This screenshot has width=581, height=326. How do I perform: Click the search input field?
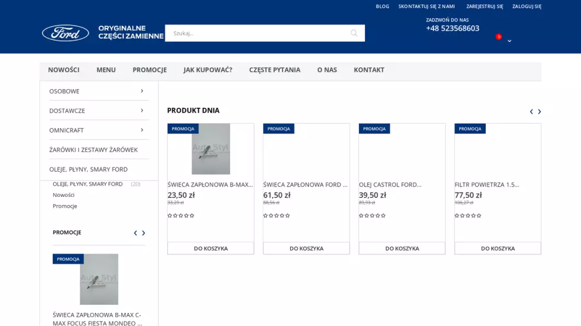tap(265, 33)
